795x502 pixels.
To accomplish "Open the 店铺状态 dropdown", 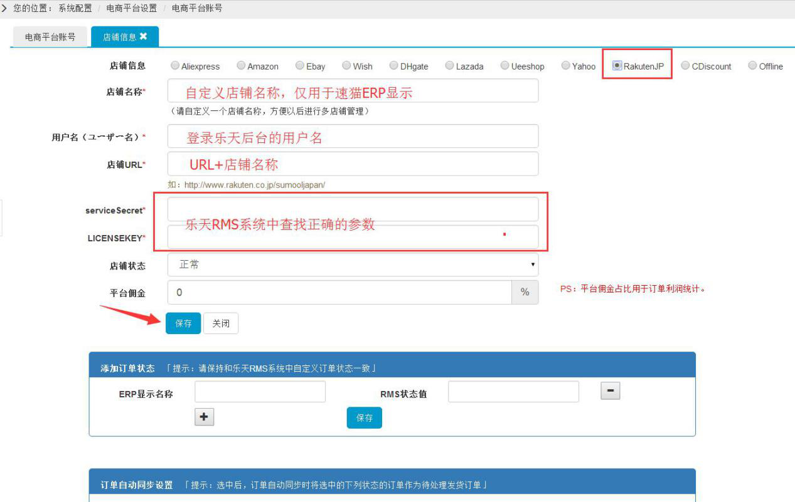I will point(353,265).
